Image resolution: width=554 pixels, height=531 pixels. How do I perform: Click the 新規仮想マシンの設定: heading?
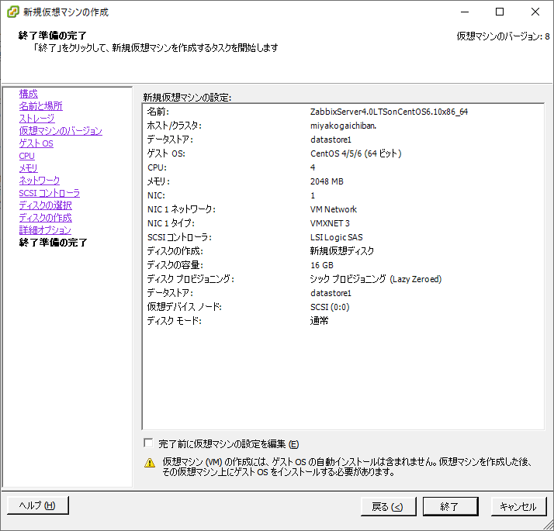pos(187,98)
